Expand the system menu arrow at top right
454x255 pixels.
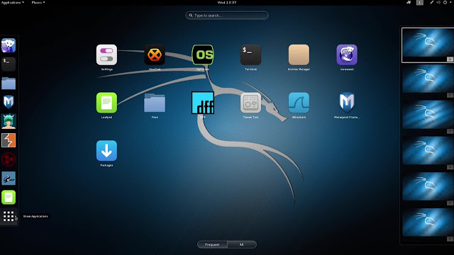tap(450, 2)
